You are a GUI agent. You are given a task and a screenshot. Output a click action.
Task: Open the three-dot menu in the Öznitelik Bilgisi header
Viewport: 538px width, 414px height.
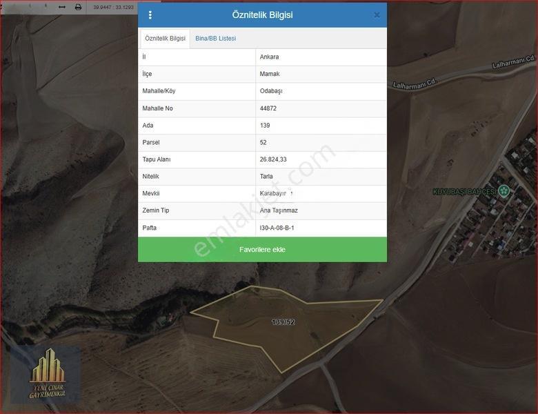(150, 15)
